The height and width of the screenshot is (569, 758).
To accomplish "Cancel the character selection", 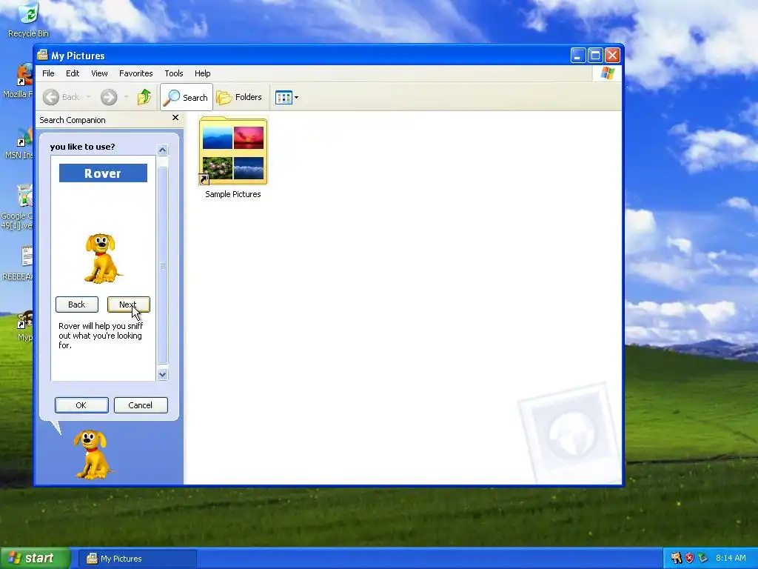I will click(141, 405).
